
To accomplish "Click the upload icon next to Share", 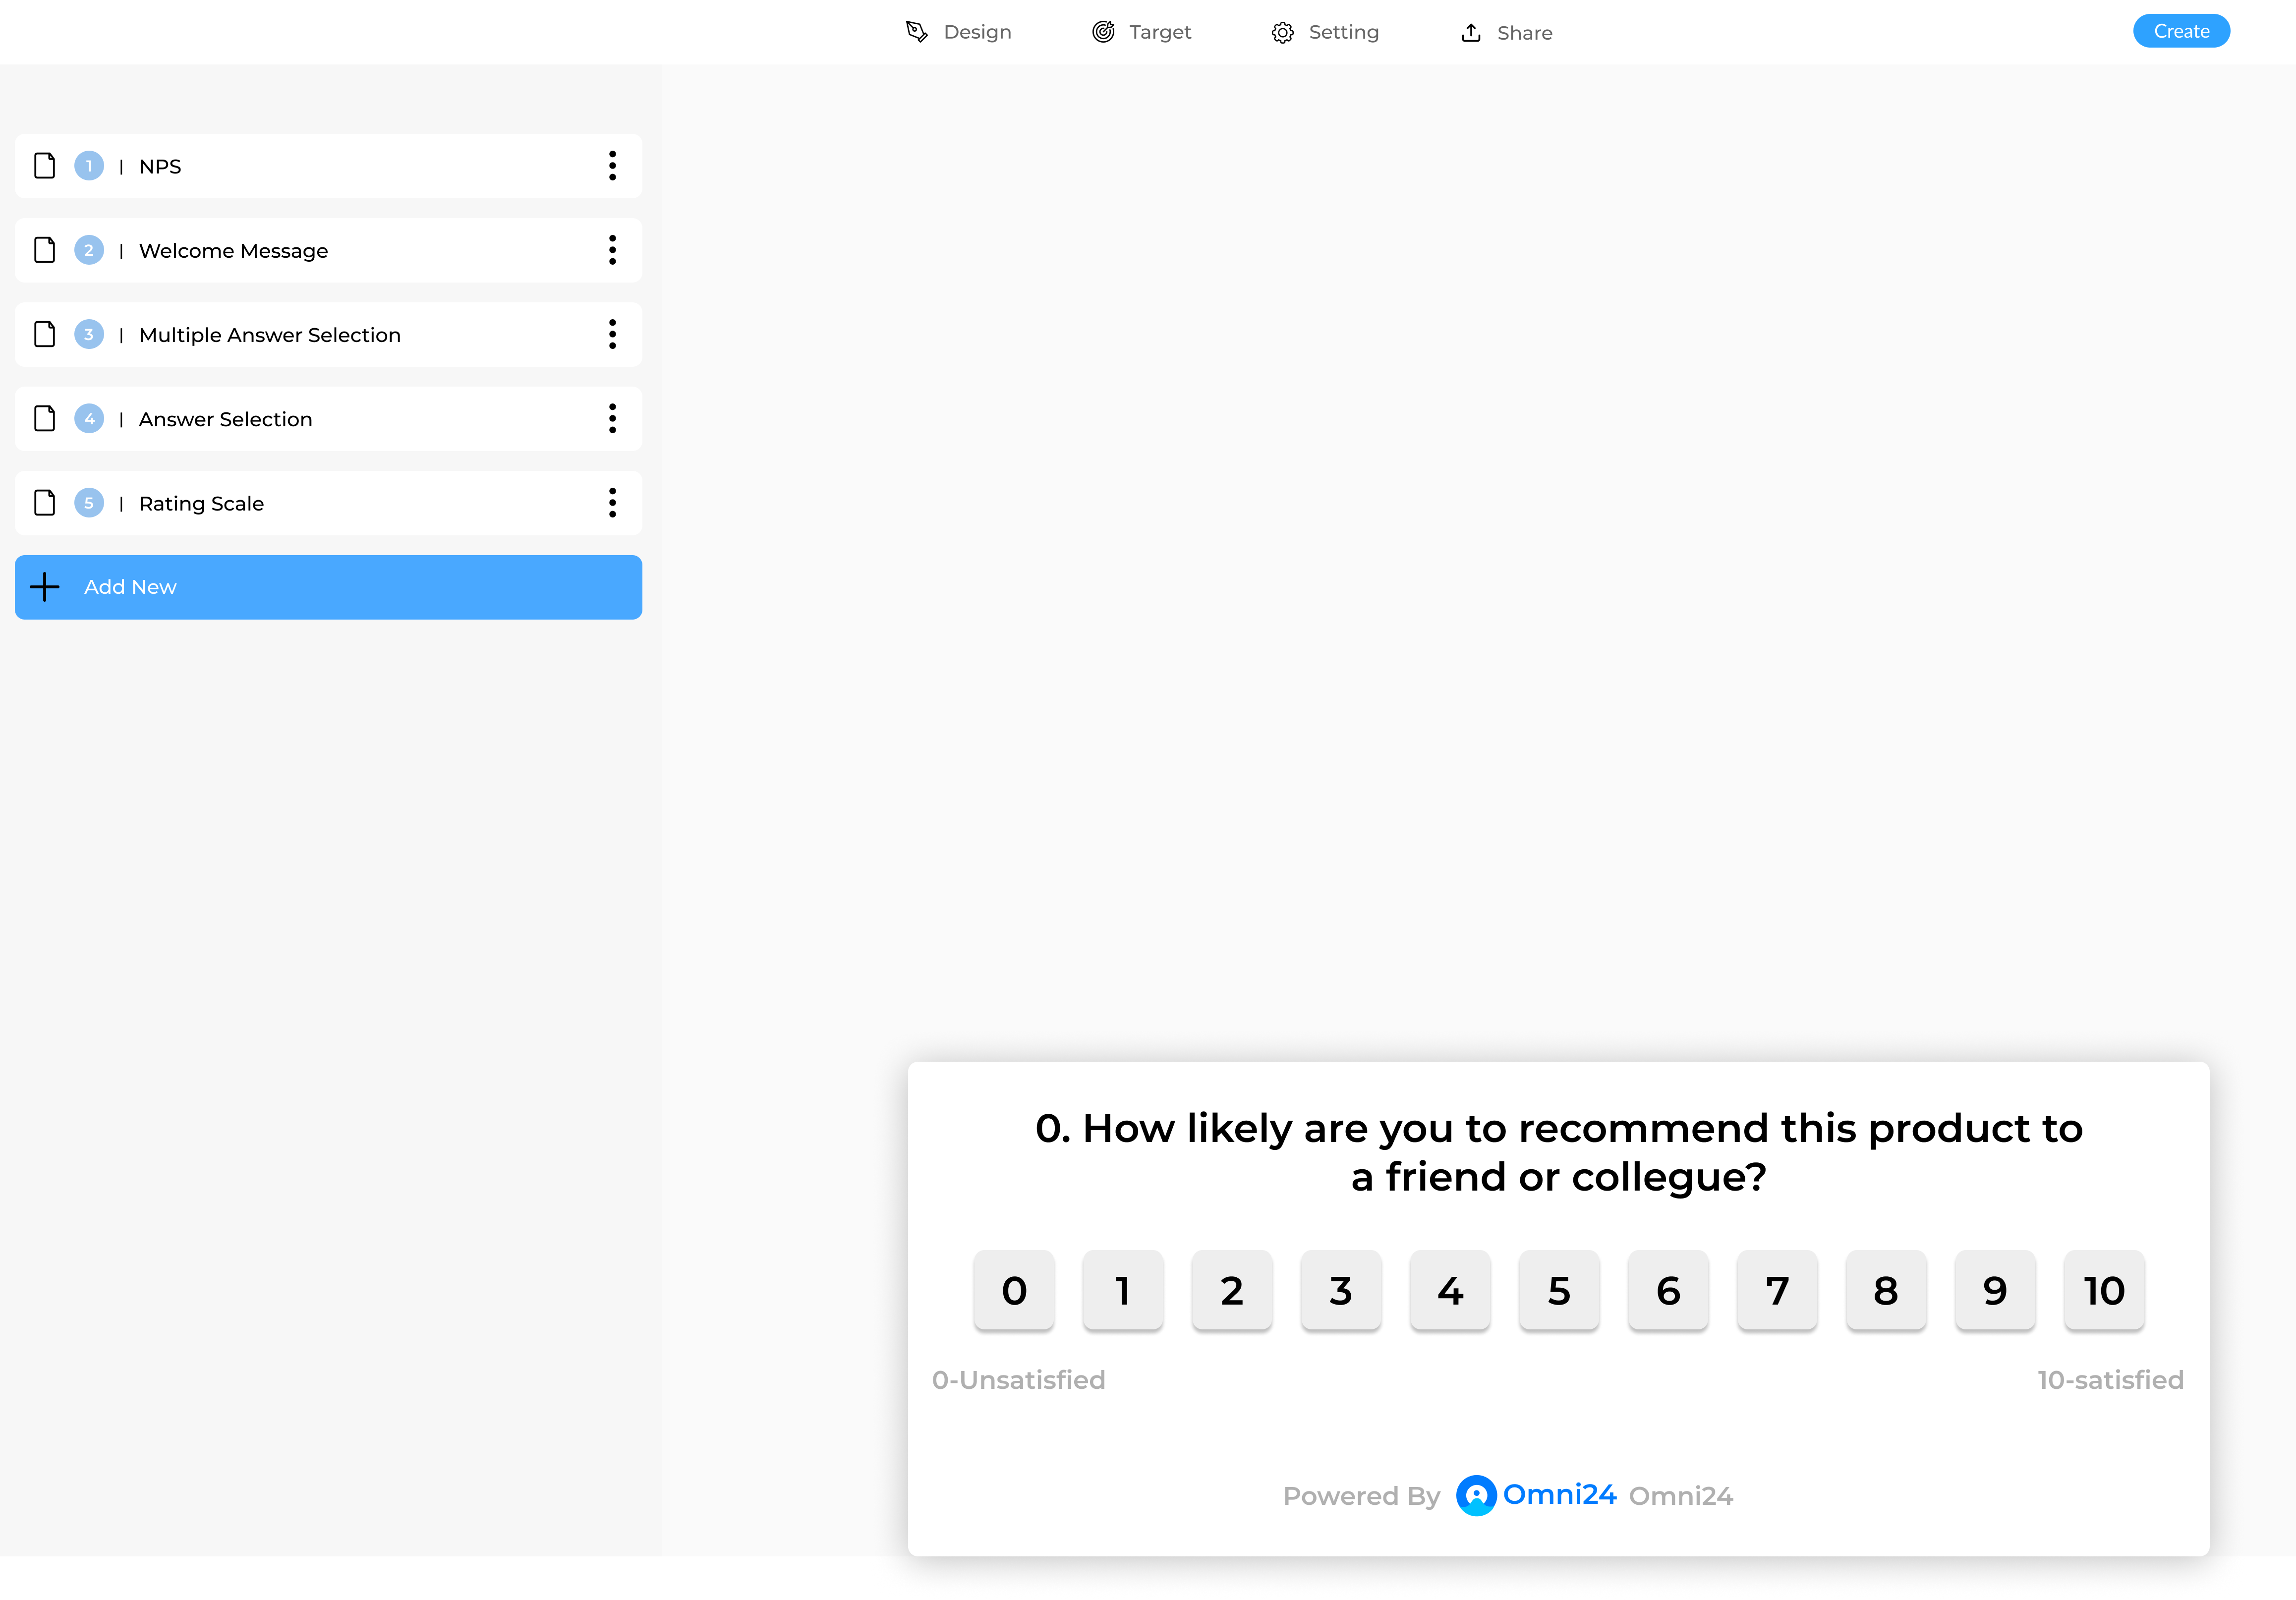I will (x=1471, y=33).
